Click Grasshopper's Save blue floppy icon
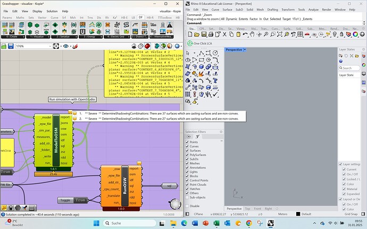The height and width of the screenshot is (229, 367). [11, 46]
